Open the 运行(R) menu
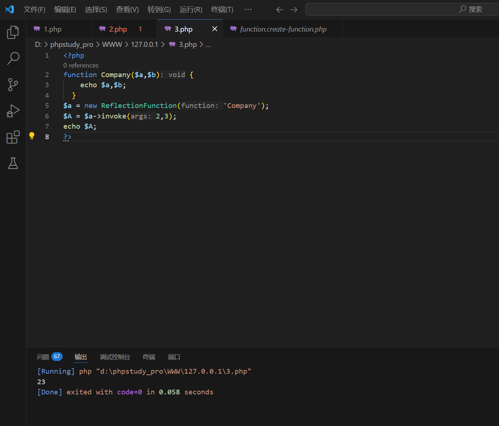 (191, 9)
